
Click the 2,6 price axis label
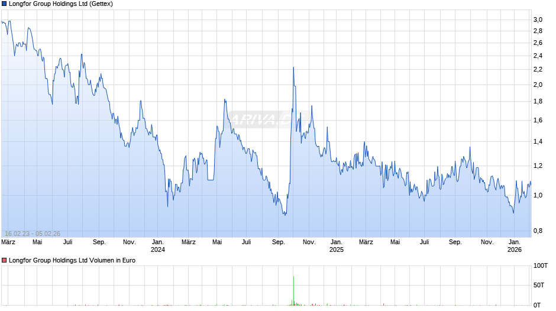click(x=538, y=43)
